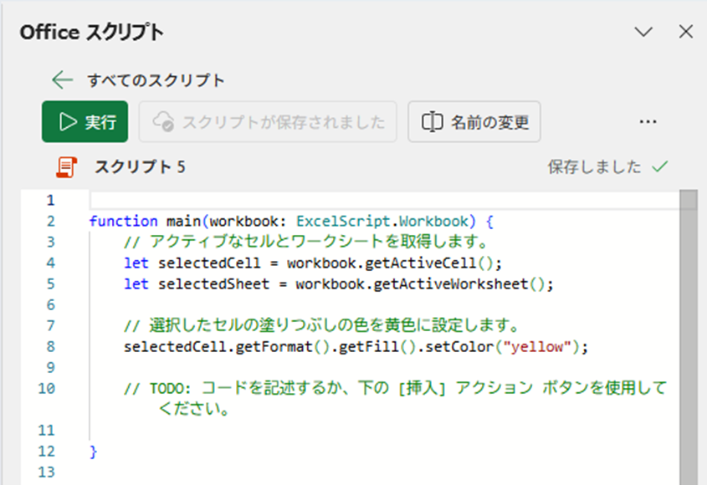This screenshot has width=707, height=485.
Task: Click the rename icon beside 名前の変更
Action: (x=431, y=121)
